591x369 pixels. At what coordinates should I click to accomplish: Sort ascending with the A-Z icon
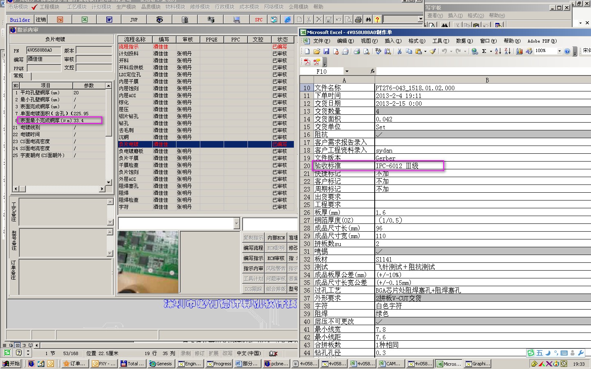click(498, 51)
